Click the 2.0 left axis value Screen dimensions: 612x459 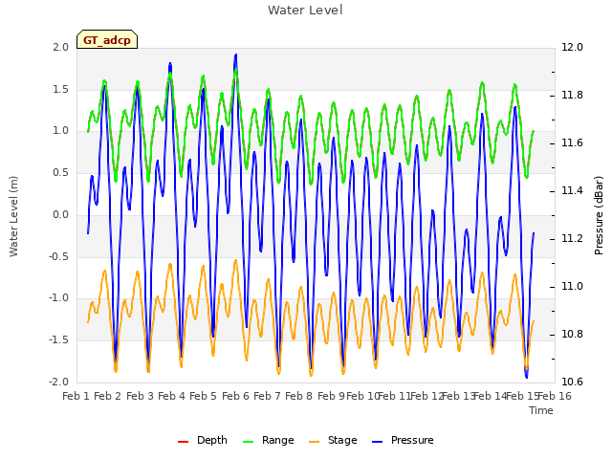(60, 47)
